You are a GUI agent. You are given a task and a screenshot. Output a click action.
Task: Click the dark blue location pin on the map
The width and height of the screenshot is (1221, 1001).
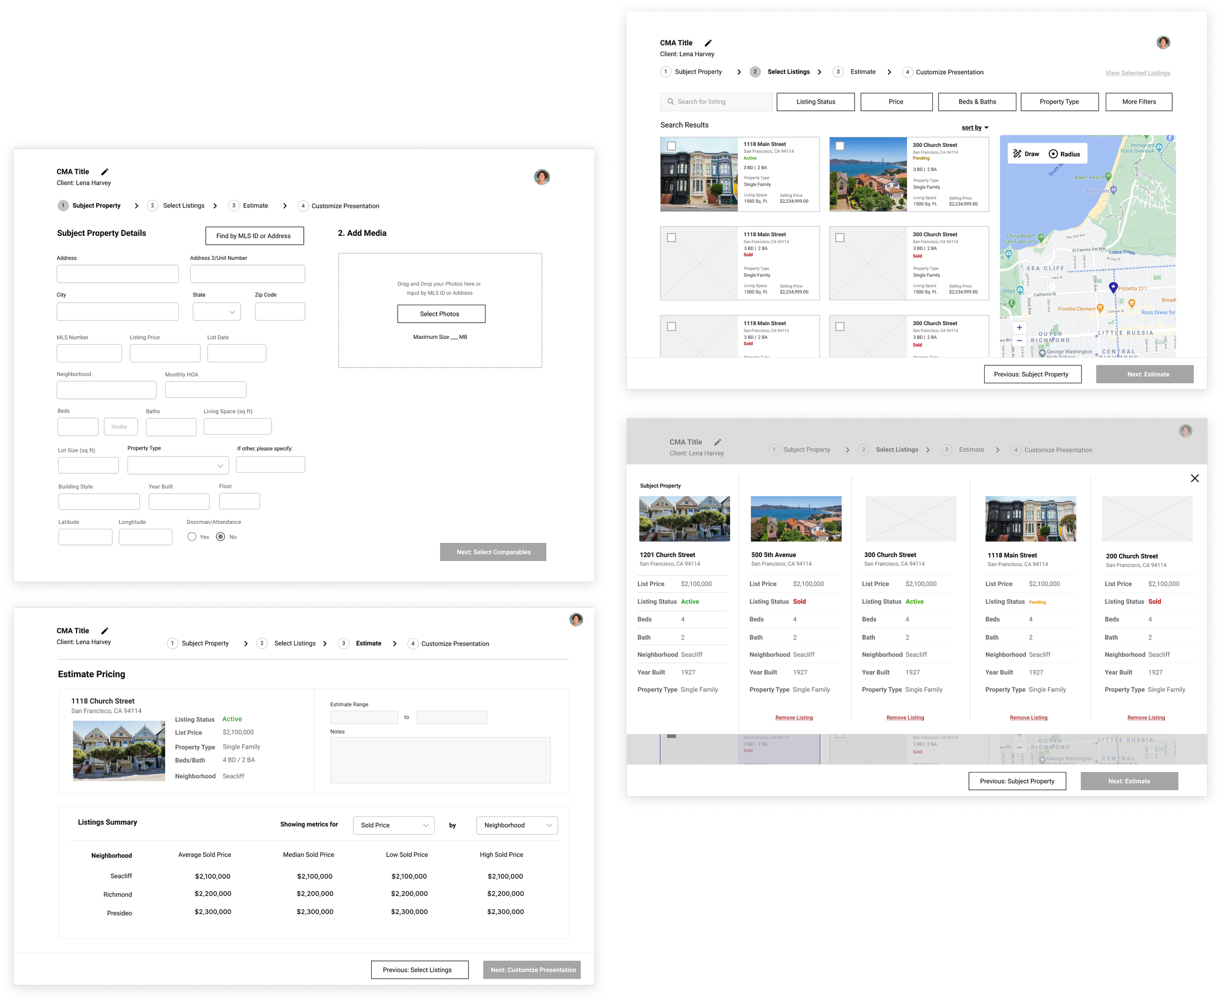[1113, 287]
